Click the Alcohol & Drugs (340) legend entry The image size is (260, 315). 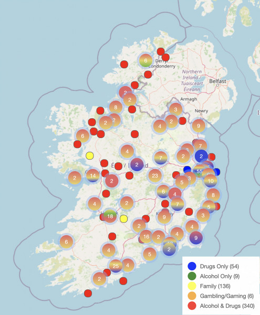pyautogui.click(x=227, y=306)
